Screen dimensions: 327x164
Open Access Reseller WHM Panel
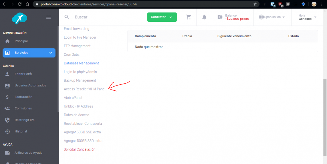(x=84, y=89)
